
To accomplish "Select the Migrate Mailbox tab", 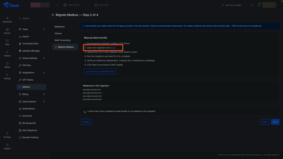I will coord(65,47).
